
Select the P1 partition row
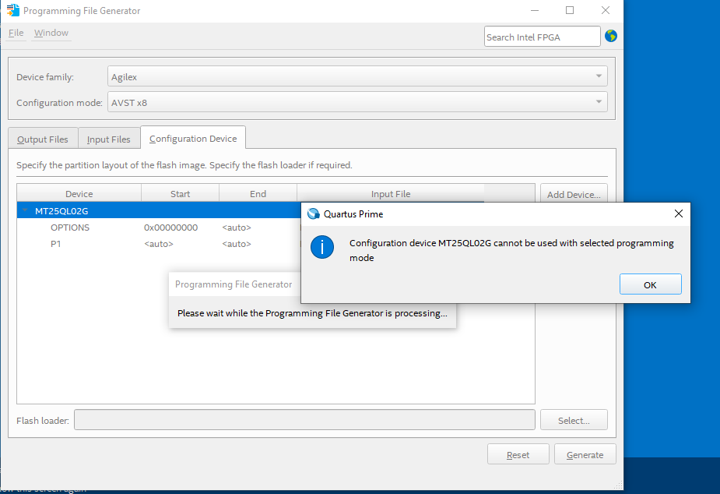coord(159,244)
